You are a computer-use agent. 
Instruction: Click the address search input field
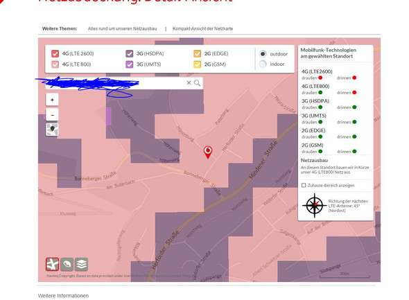pyautogui.click(x=124, y=83)
